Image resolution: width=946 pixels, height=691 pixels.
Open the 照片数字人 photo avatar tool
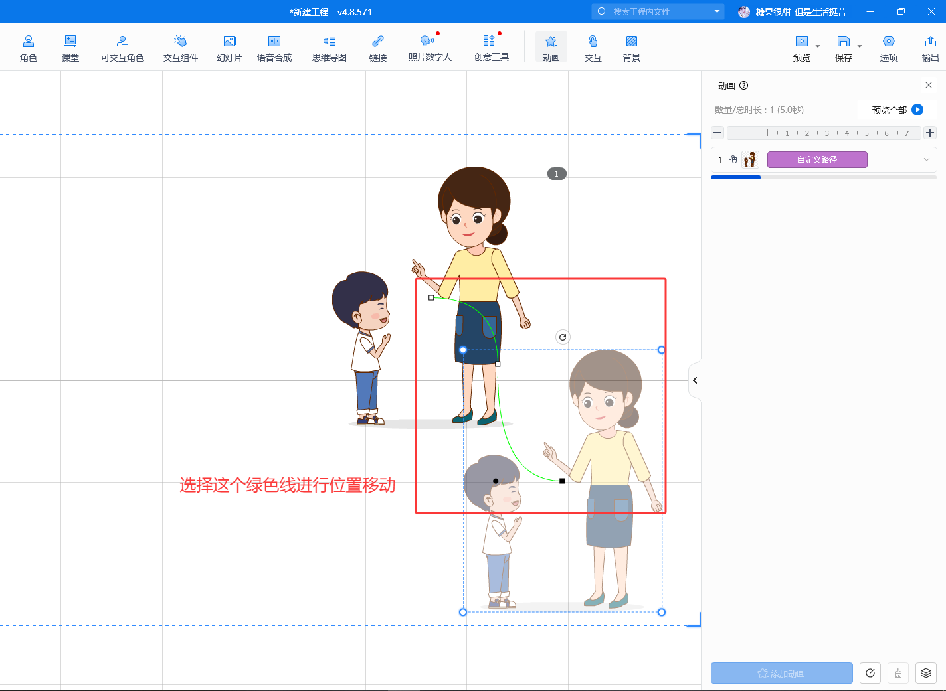pyautogui.click(x=429, y=48)
